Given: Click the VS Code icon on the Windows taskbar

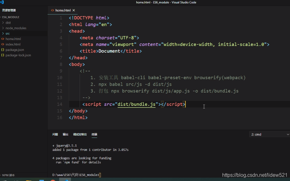Looking at the screenshot, I should (65, 179).
